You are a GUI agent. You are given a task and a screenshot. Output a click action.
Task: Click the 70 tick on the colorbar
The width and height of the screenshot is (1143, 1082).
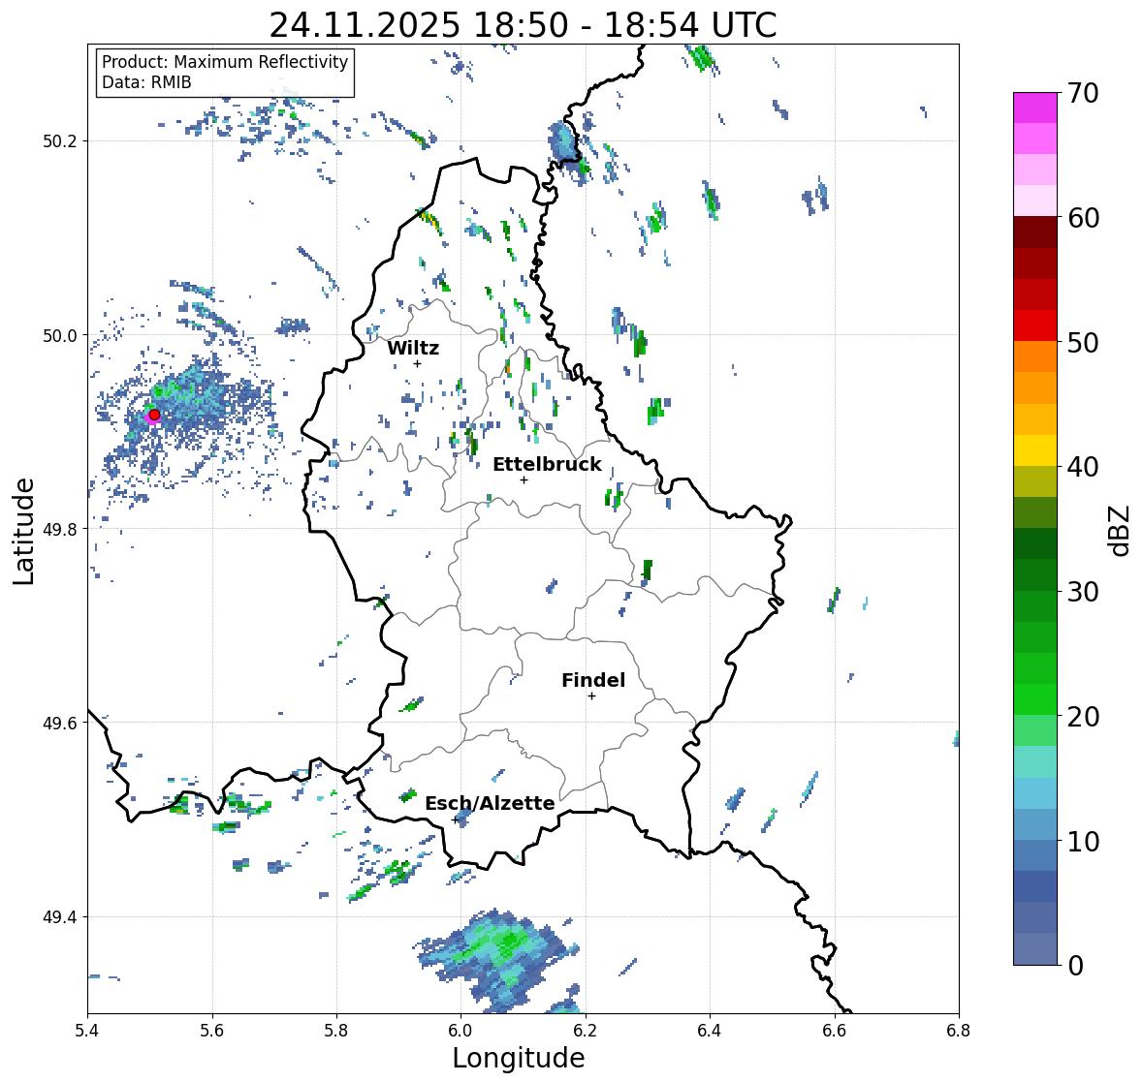(1083, 93)
